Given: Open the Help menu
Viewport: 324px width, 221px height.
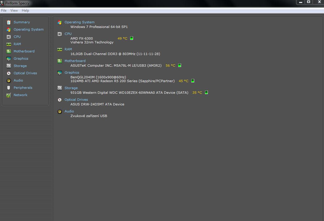Looking at the screenshot, I should click(25, 10).
